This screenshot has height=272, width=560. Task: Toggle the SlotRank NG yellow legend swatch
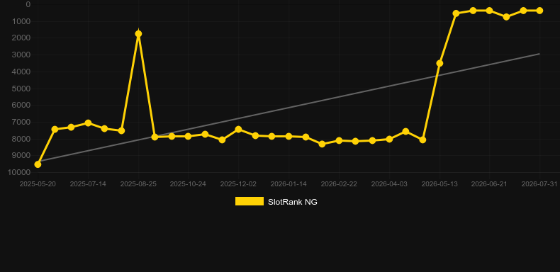[250, 201]
